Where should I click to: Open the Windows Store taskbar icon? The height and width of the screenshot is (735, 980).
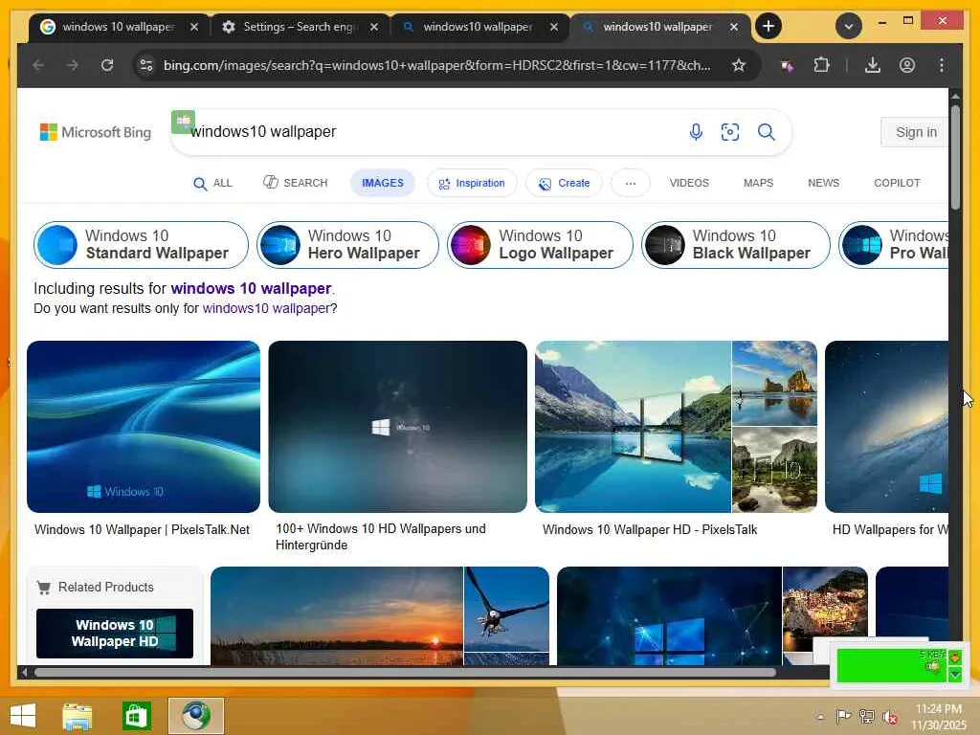tap(136, 716)
